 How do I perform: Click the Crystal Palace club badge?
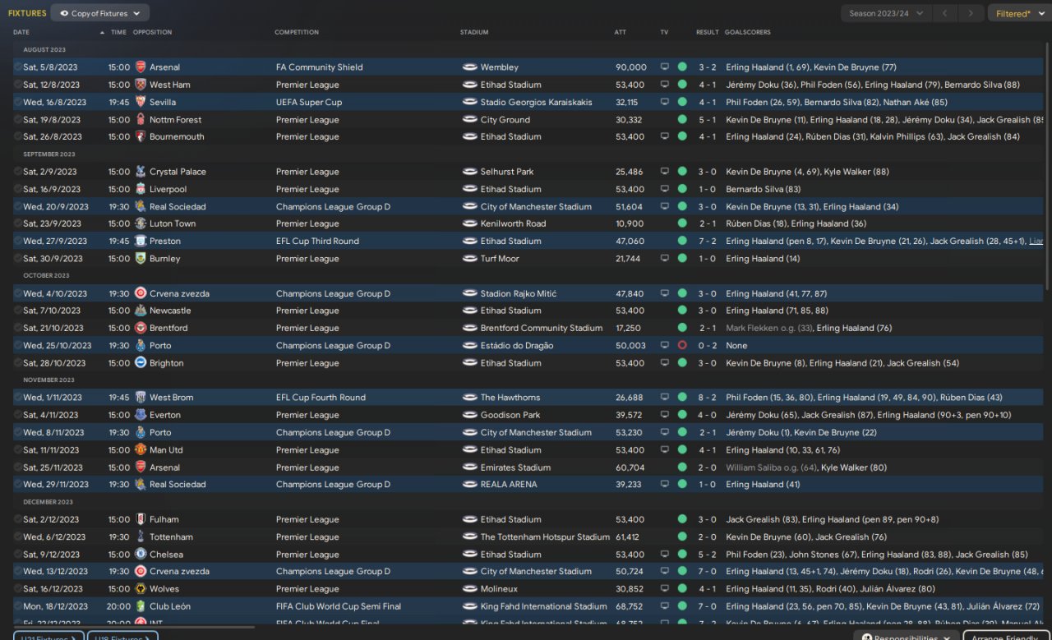pos(141,172)
